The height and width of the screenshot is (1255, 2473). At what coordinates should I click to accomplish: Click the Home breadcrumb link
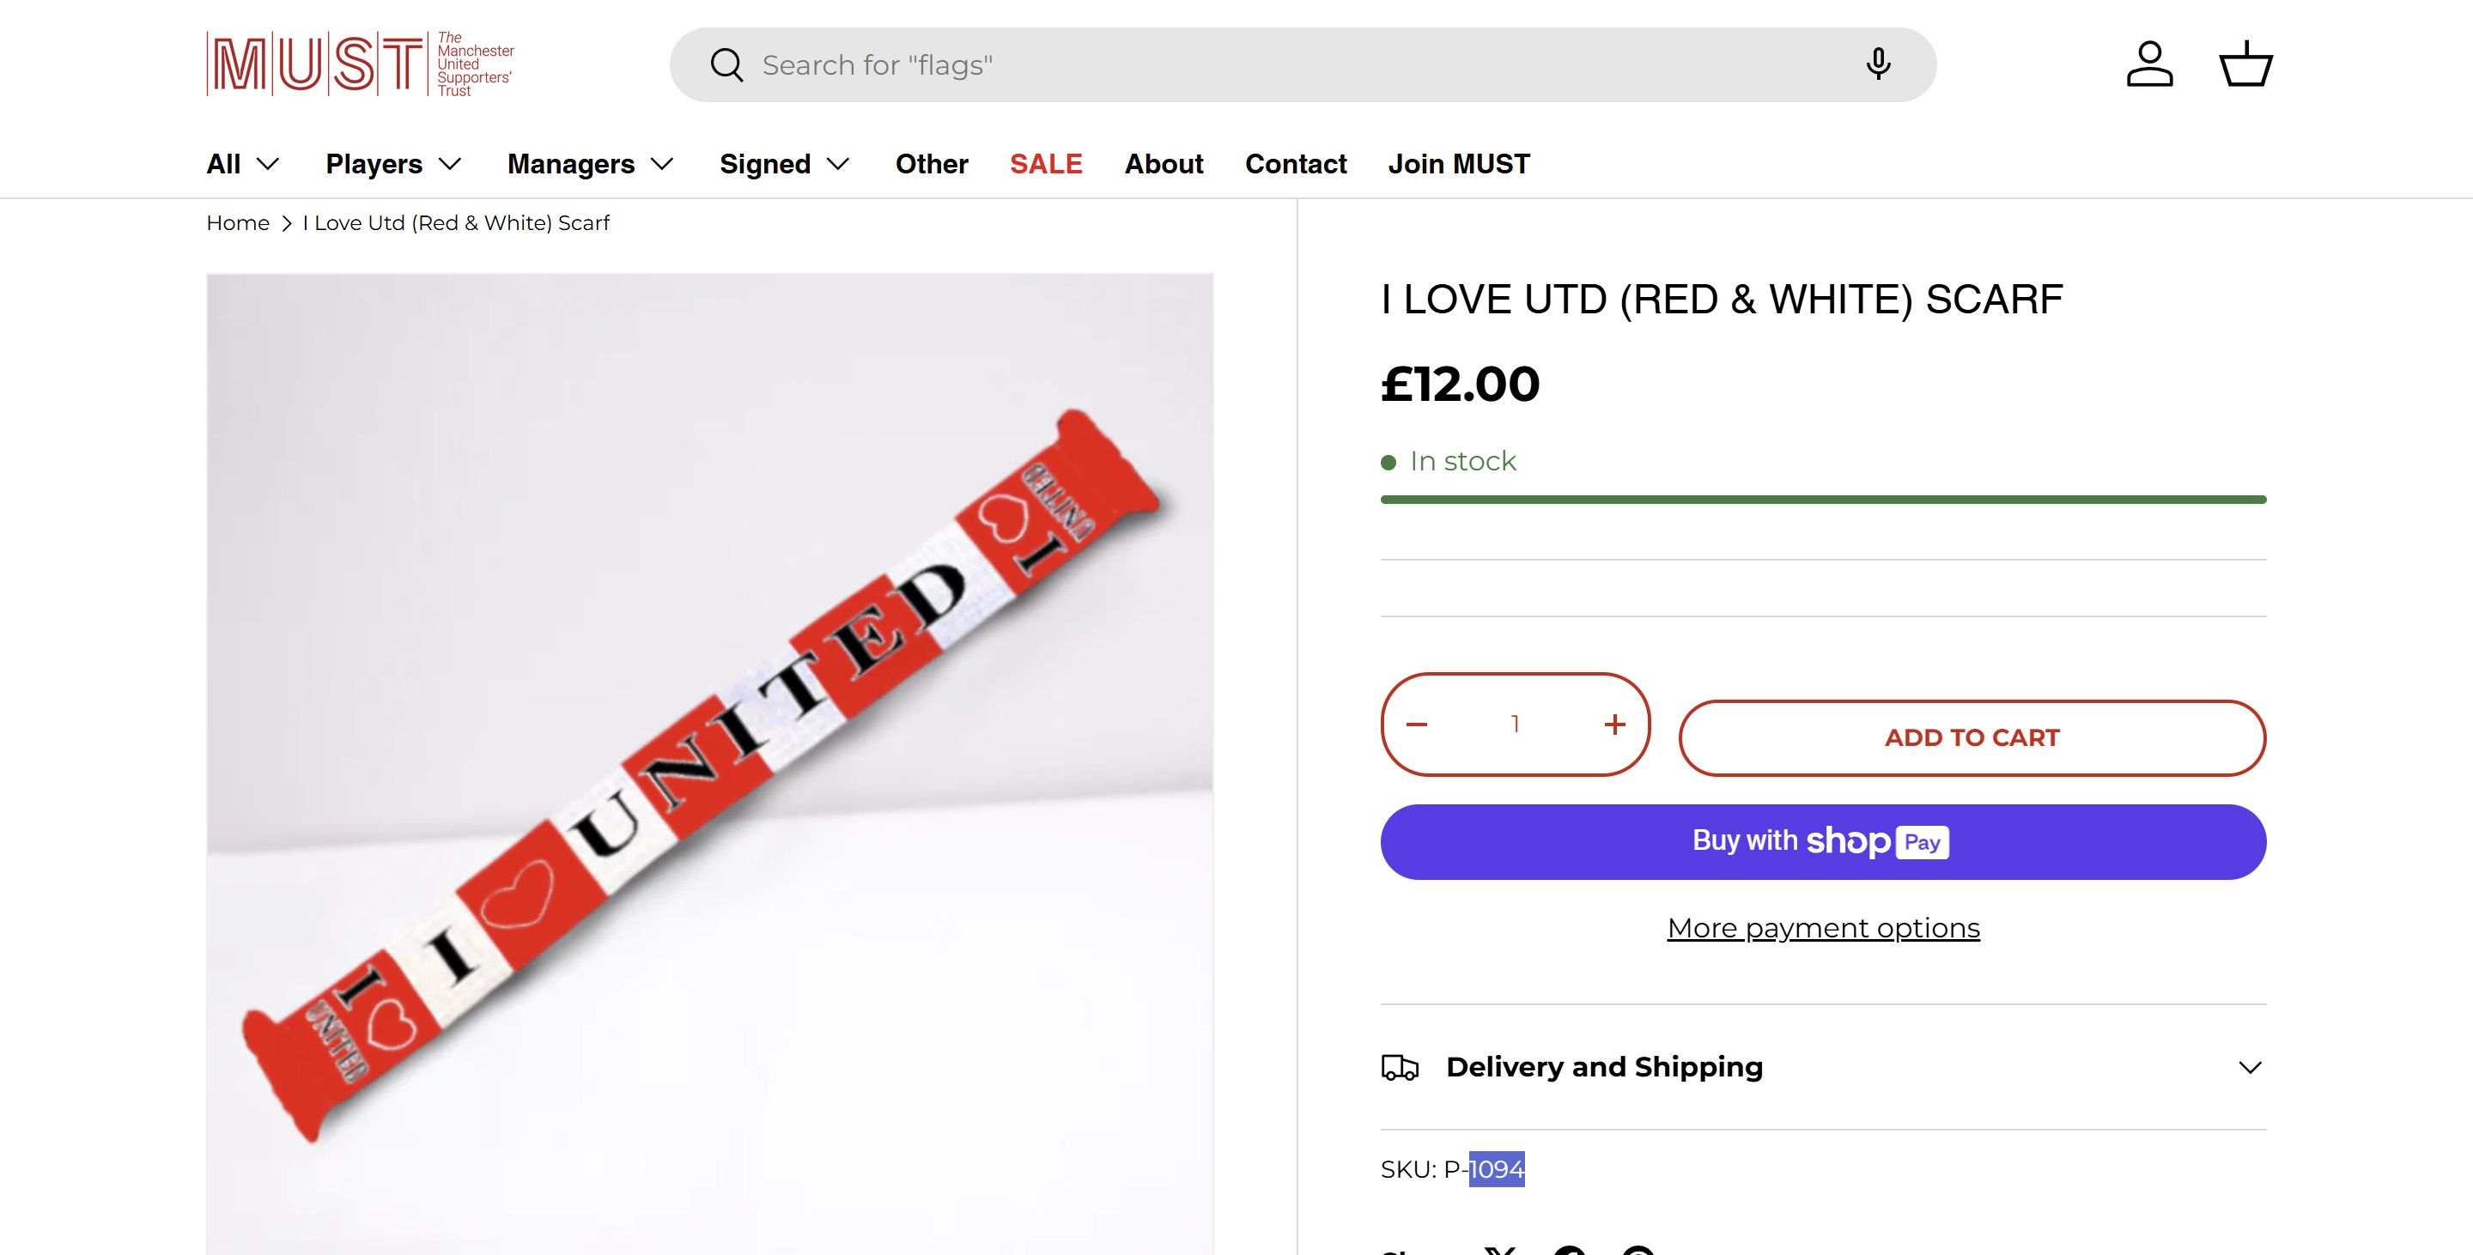[x=237, y=222]
